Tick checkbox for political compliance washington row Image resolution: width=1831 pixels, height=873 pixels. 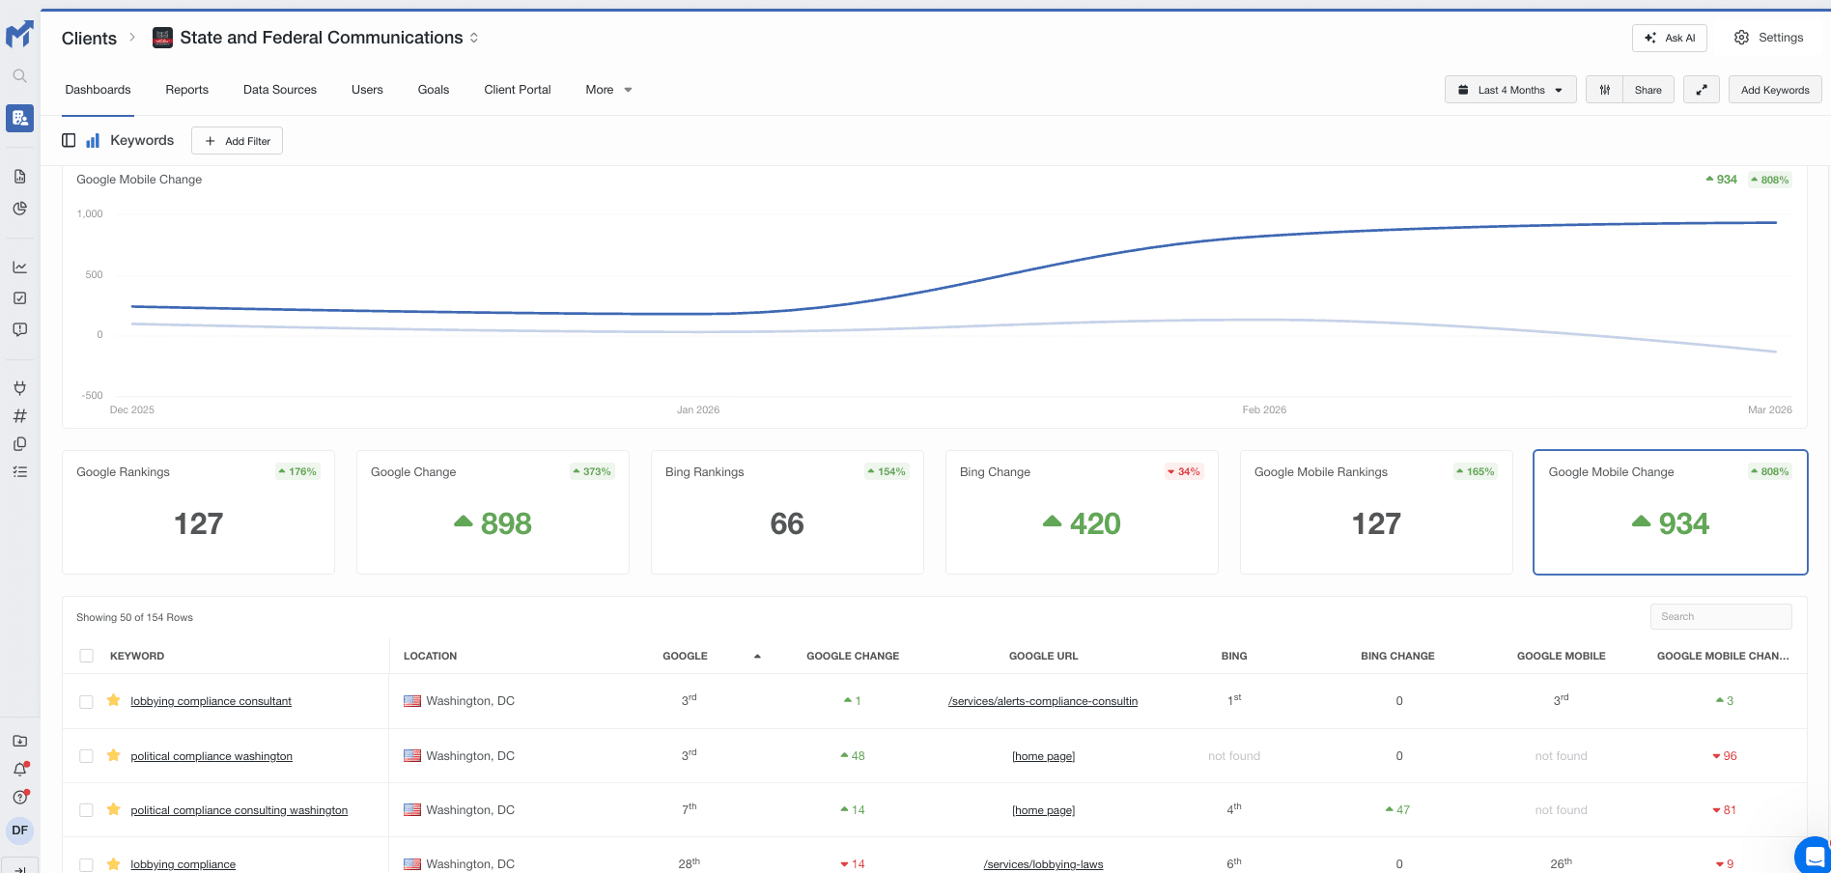pyautogui.click(x=87, y=756)
